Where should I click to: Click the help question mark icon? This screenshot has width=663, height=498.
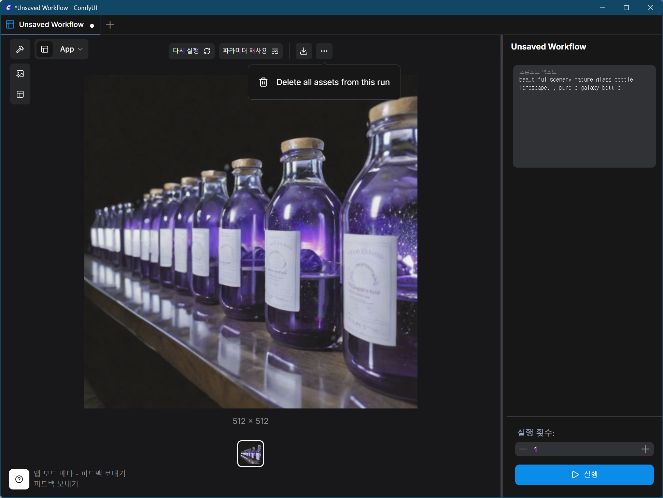coord(19,479)
